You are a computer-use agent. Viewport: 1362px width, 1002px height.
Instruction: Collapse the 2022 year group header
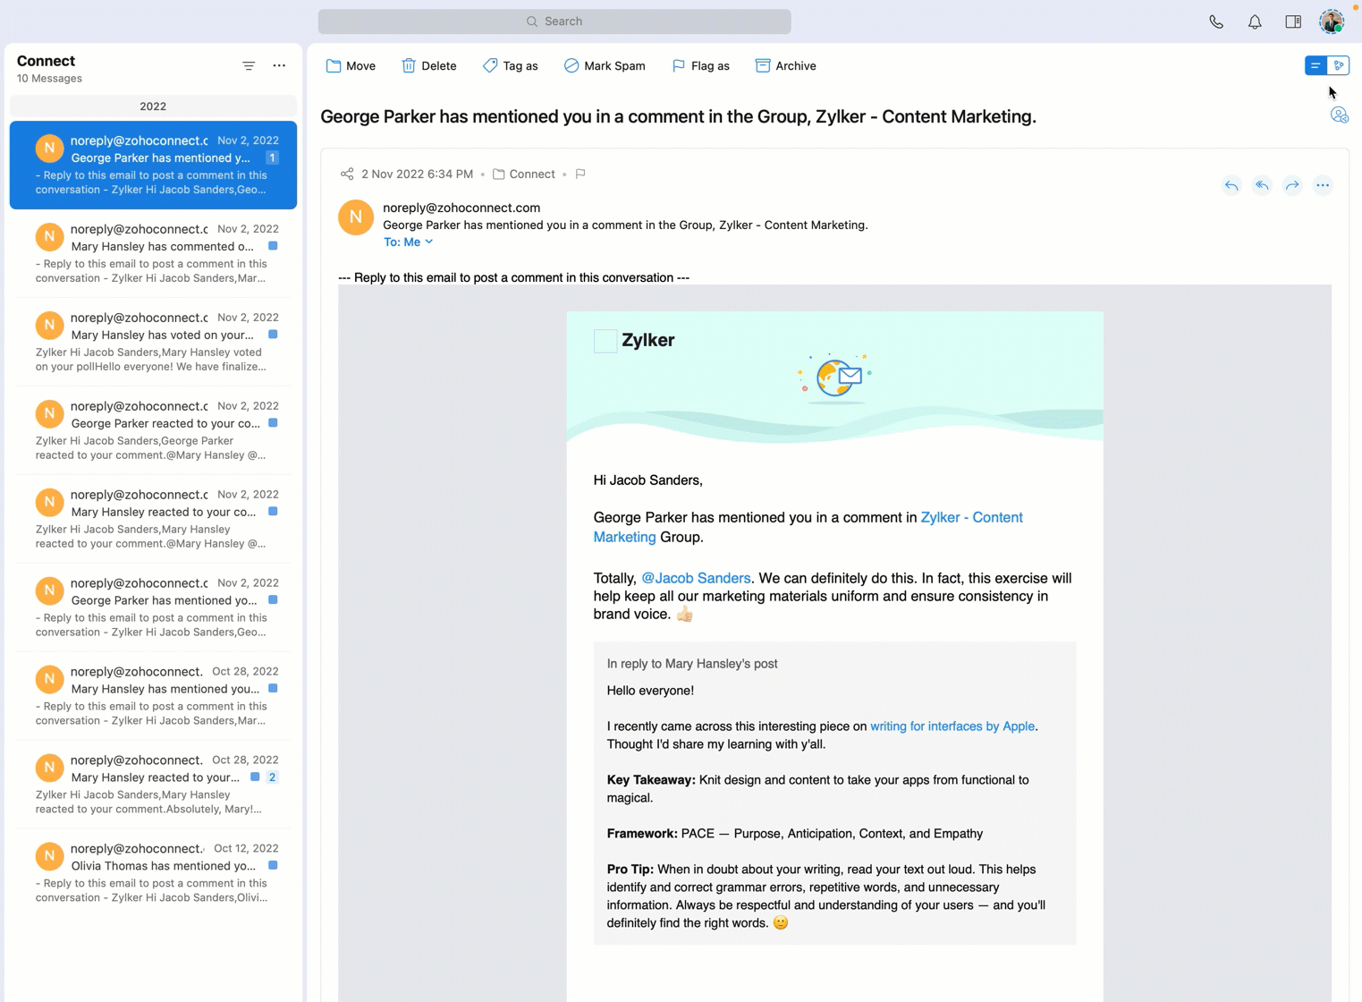[x=153, y=106]
